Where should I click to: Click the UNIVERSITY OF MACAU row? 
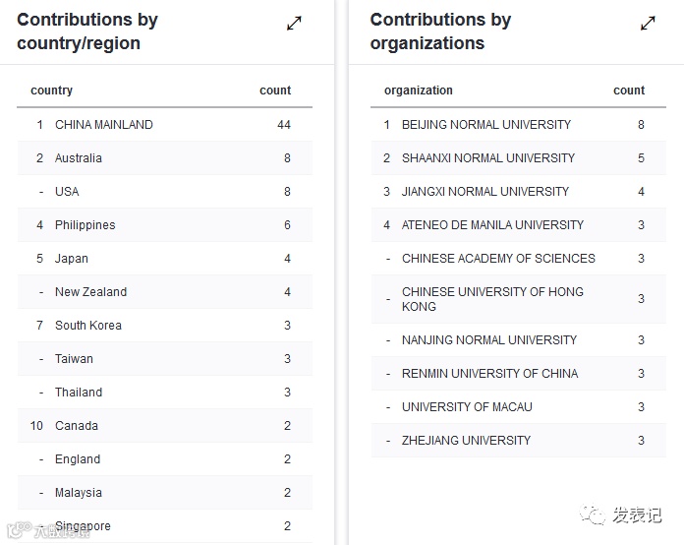pos(467,407)
